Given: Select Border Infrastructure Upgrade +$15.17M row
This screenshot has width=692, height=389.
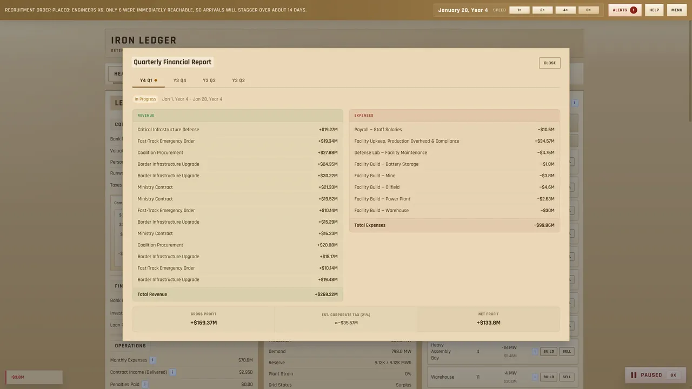Looking at the screenshot, I should (237, 257).
